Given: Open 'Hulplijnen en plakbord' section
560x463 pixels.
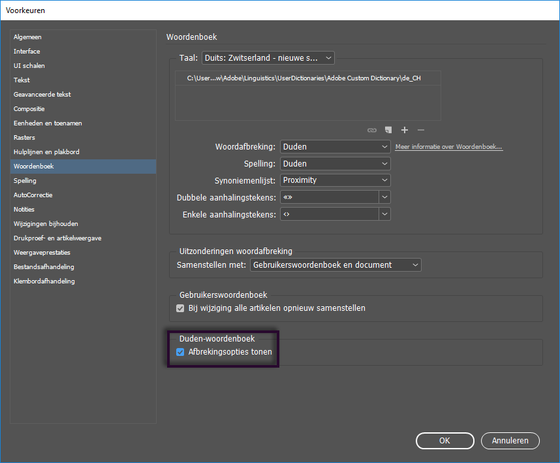Looking at the screenshot, I should (83, 152).
